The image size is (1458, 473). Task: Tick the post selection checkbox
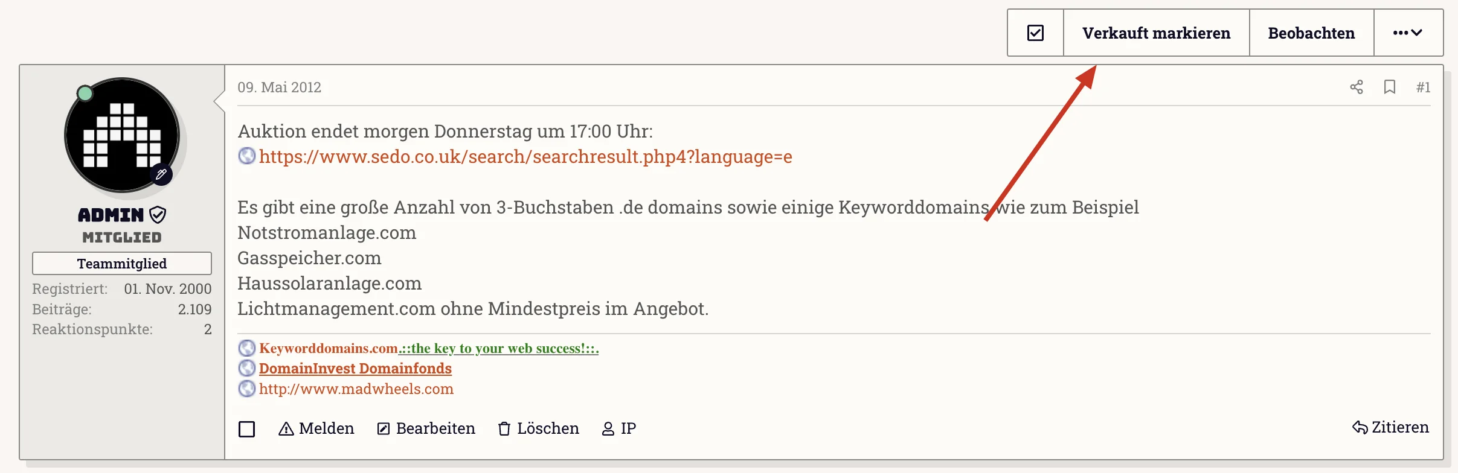246,429
